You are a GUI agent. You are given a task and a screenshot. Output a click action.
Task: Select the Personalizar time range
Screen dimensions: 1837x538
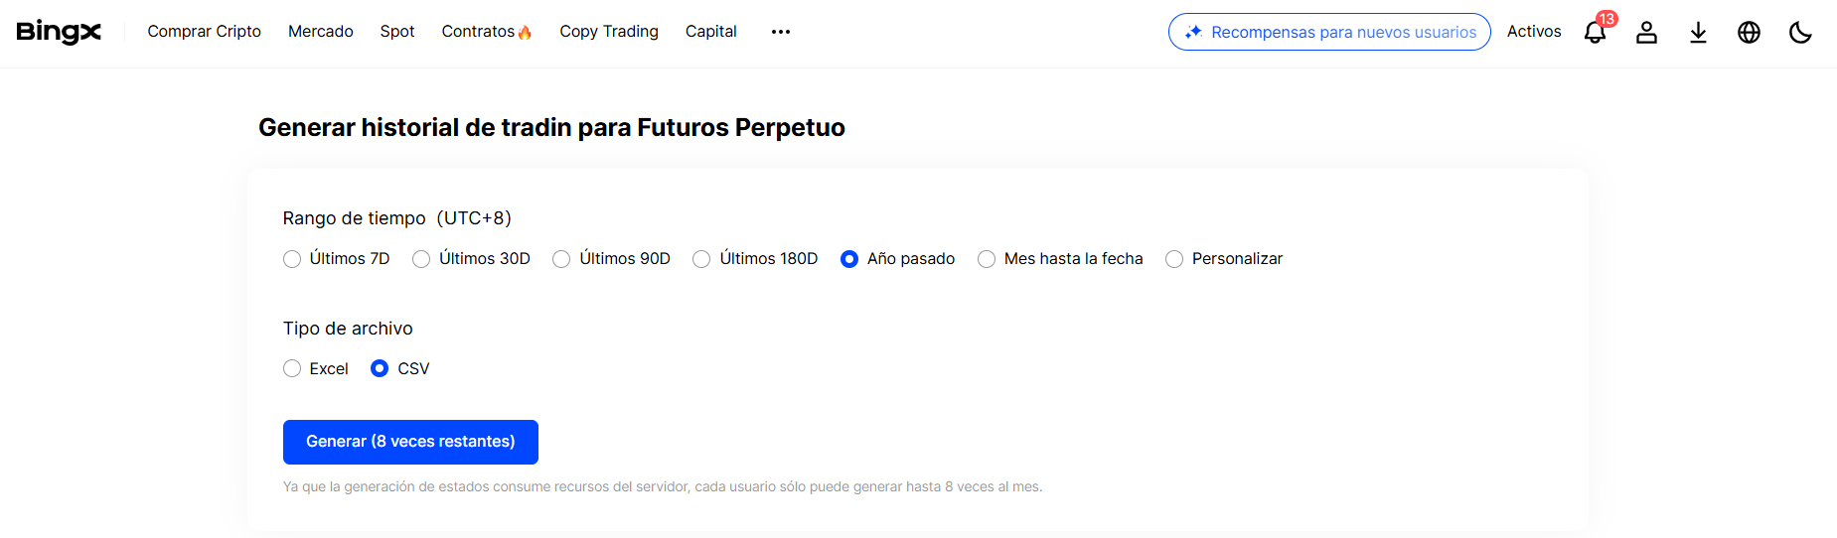pos(1174,259)
